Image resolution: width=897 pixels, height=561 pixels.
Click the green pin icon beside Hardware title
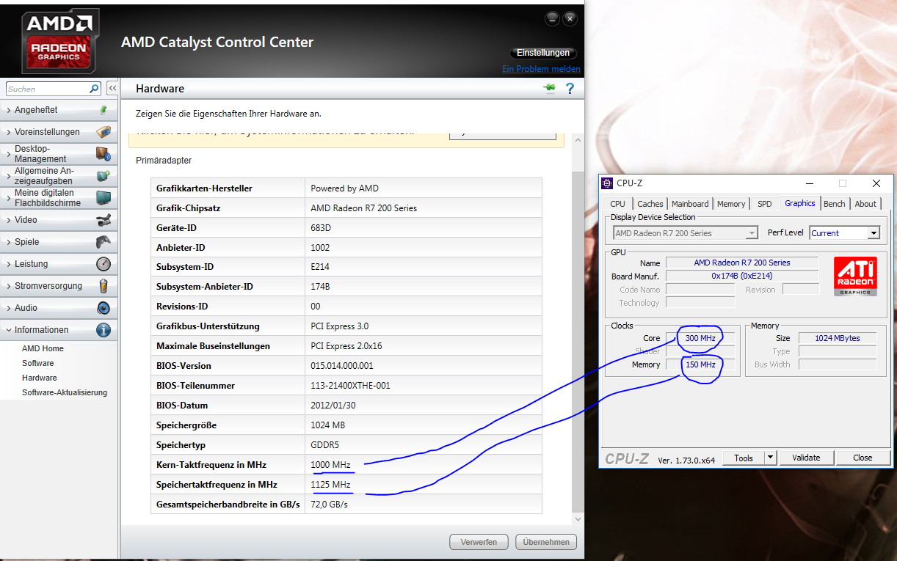pos(549,89)
